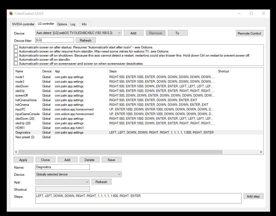Click the Add device button
This screenshot has height=216, width=276.
point(134,33)
